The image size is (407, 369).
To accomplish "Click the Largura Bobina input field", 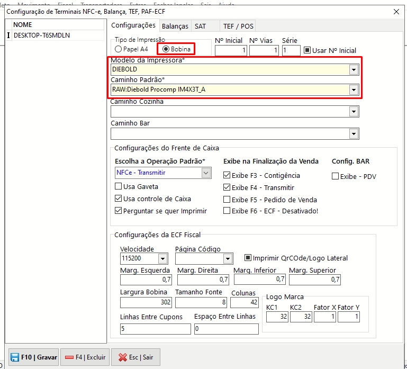I will 146,302.
